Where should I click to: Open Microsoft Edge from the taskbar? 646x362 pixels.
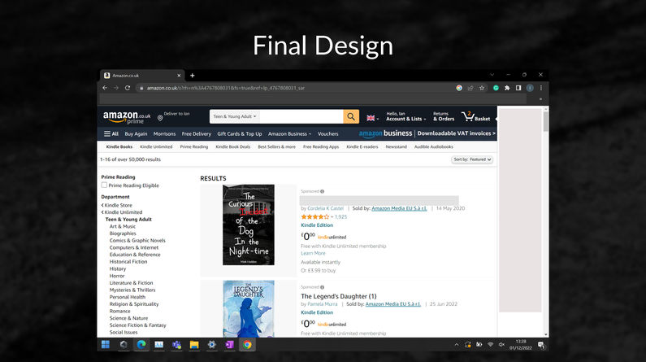[x=141, y=345]
